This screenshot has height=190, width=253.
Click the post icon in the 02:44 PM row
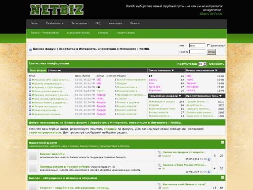coord(30,114)
